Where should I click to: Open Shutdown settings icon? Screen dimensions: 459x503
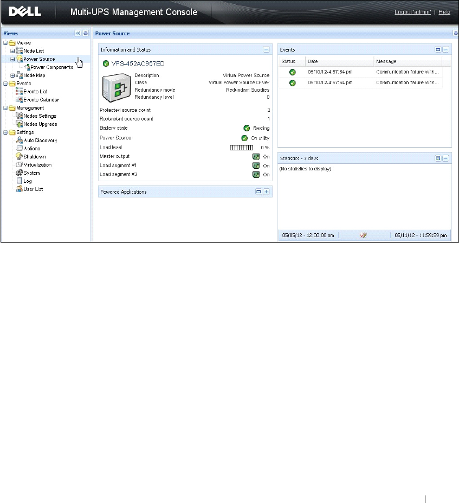19,156
